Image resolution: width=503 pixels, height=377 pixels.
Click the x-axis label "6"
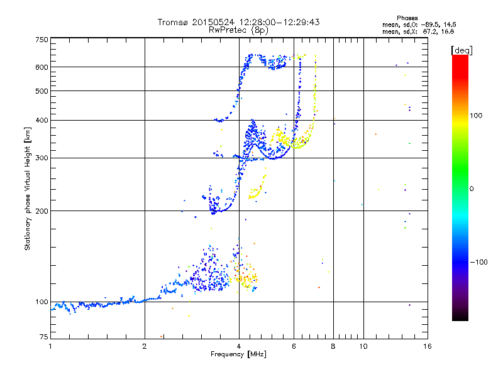[x=294, y=346]
